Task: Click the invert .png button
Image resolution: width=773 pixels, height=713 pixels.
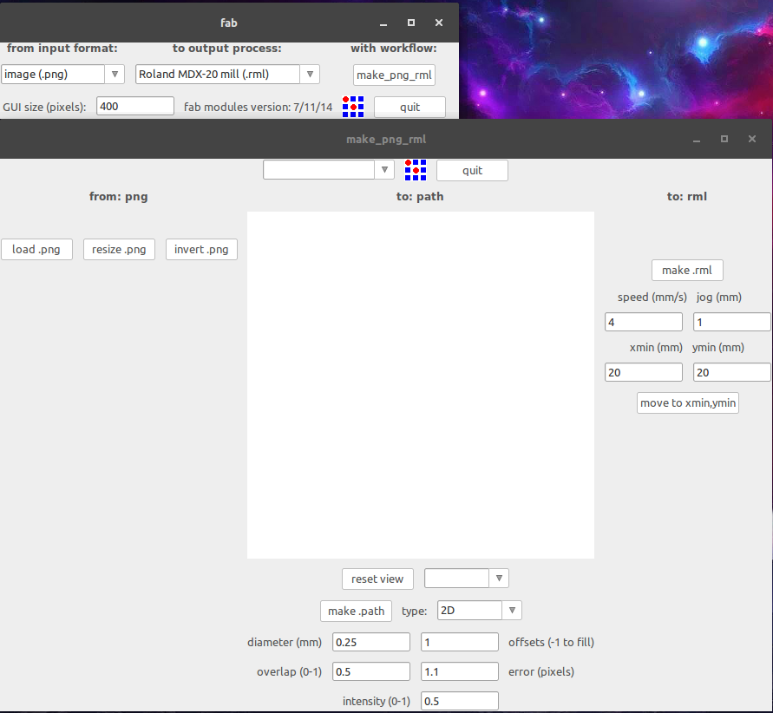Action: [x=201, y=249]
